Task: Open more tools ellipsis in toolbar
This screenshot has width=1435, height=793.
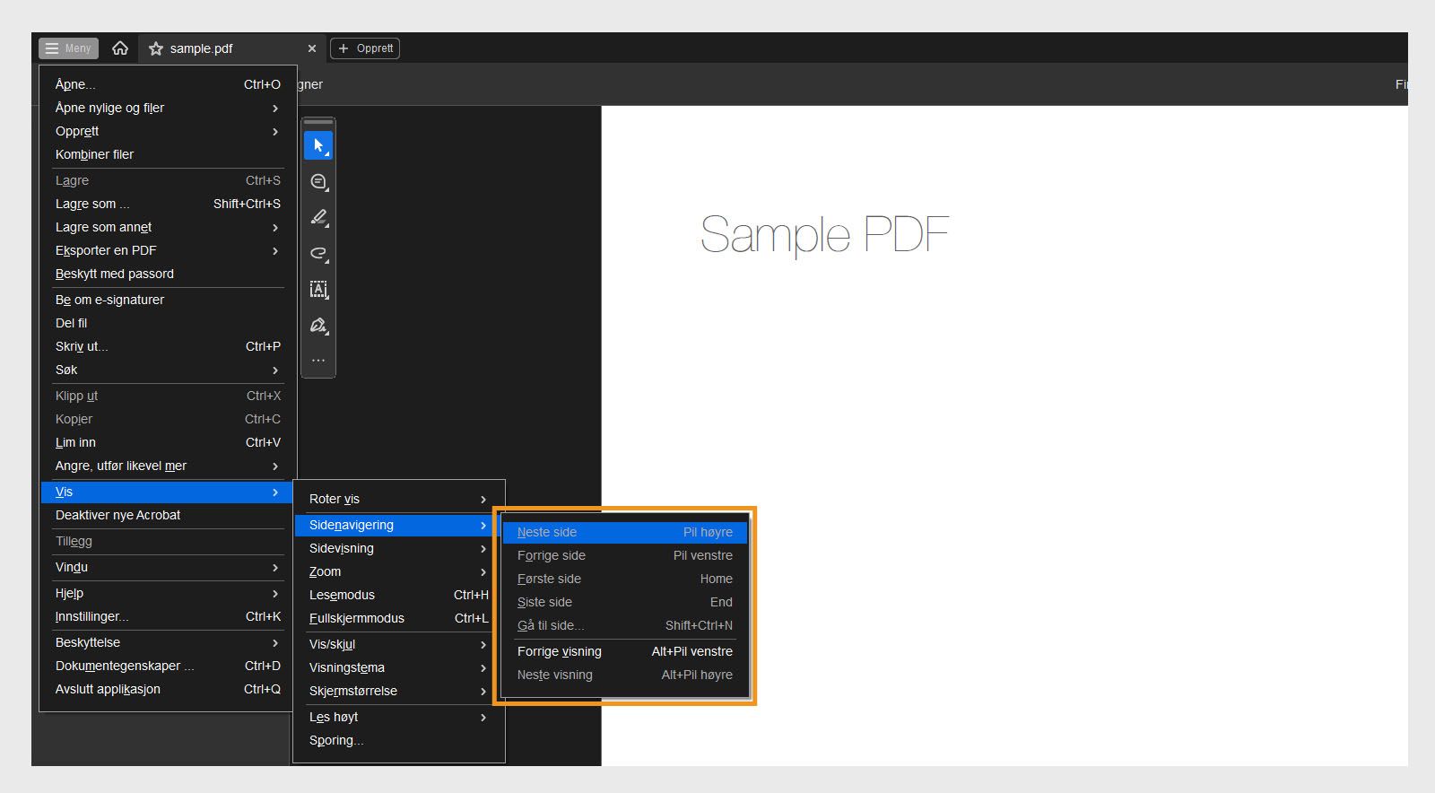Action: click(x=318, y=361)
